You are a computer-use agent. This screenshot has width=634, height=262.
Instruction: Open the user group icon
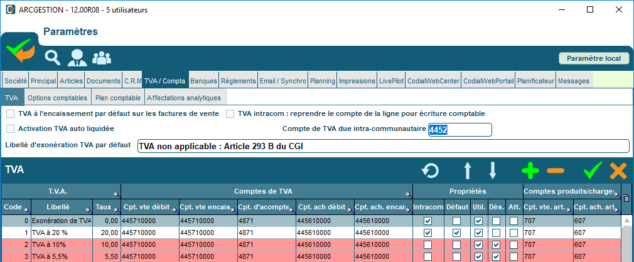(x=102, y=58)
